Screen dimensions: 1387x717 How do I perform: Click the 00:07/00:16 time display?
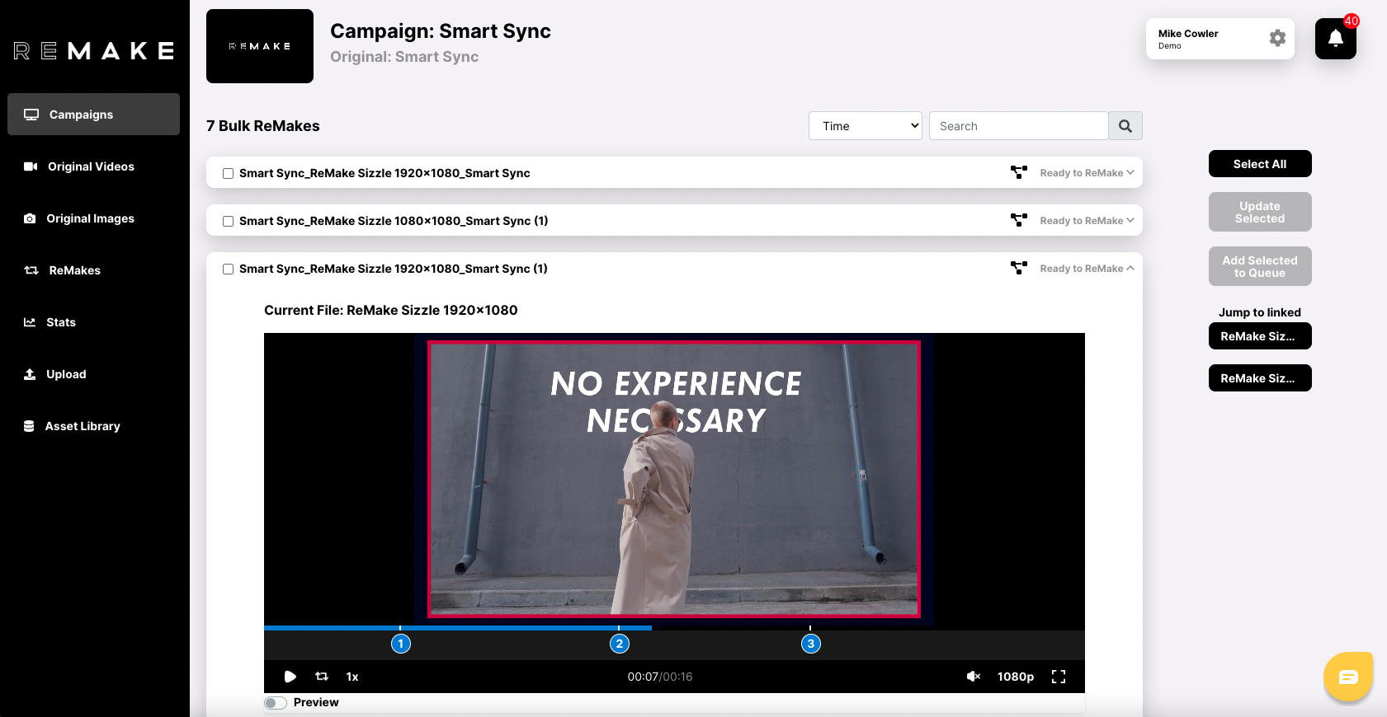(x=660, y=677)
